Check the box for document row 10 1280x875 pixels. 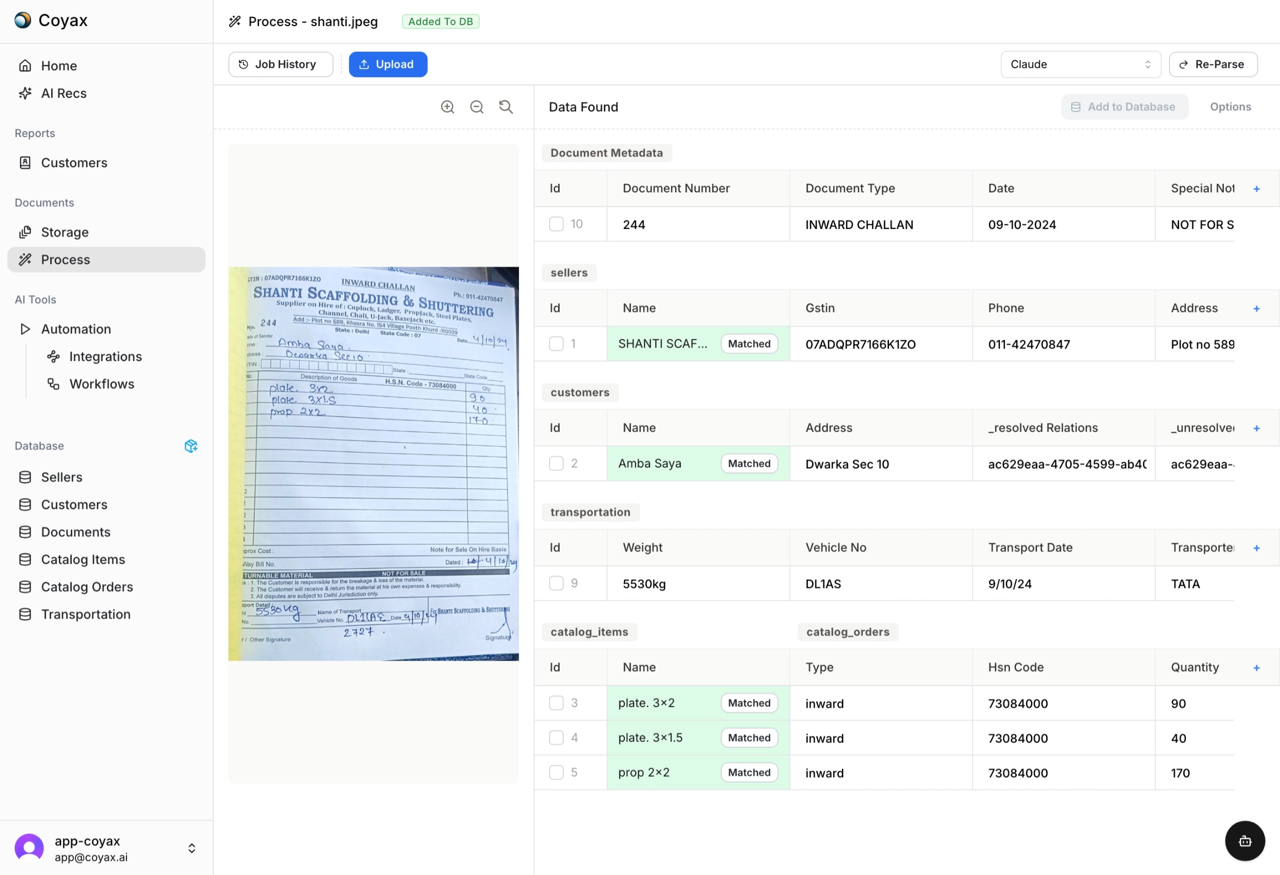556,224
